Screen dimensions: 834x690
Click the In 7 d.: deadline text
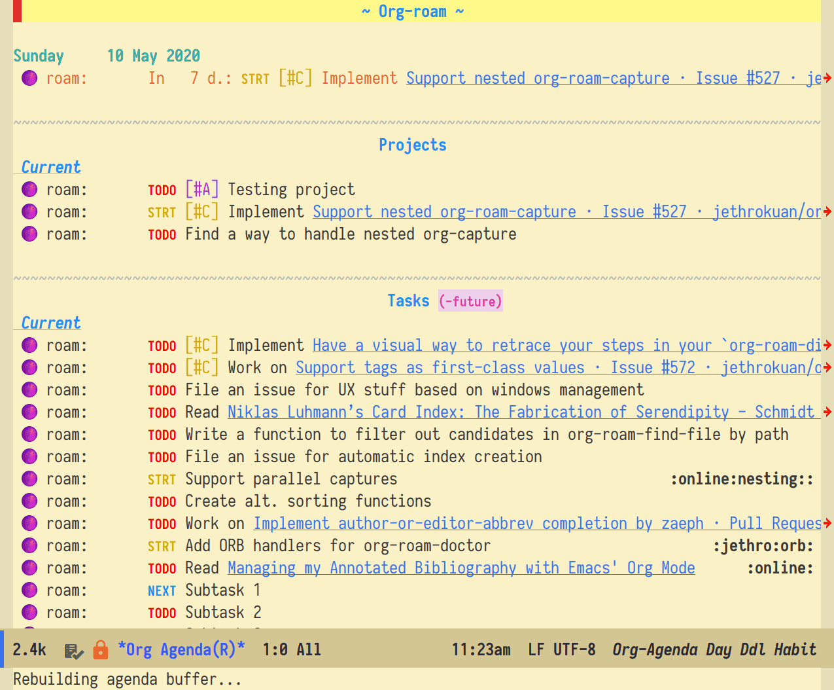(190, 79)
